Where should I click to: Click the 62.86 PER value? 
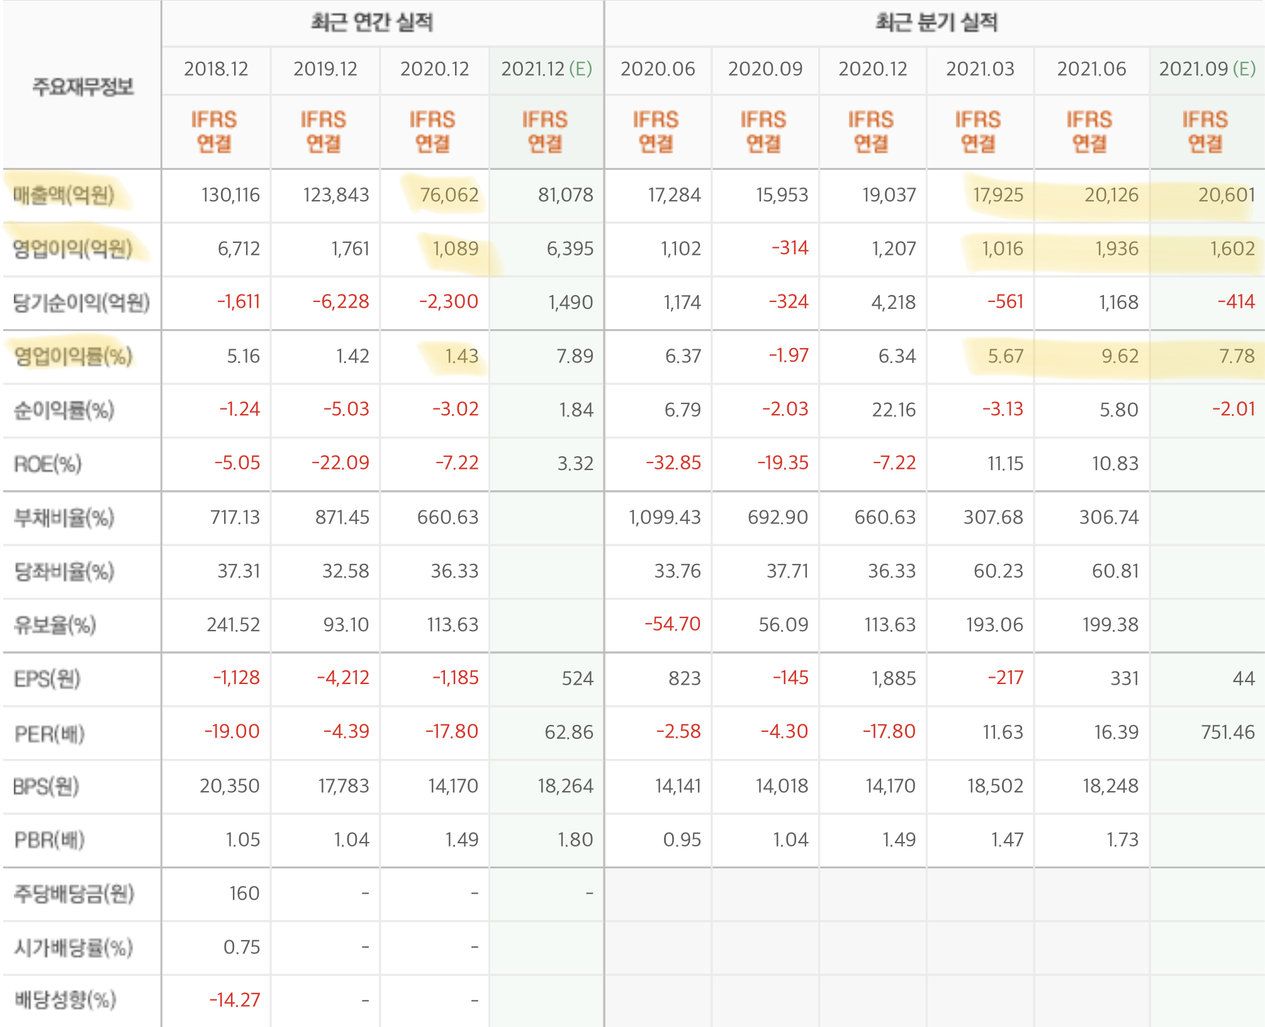[569, 732]
